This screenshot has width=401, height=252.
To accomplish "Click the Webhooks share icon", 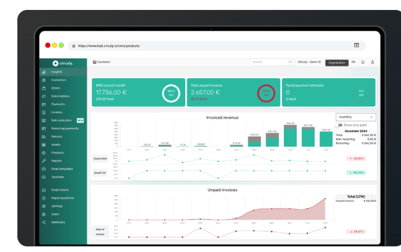I will point(43,222).
